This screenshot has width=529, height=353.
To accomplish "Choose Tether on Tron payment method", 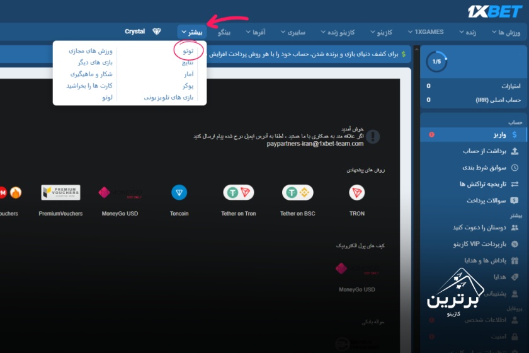I will (x=239, y=192).
